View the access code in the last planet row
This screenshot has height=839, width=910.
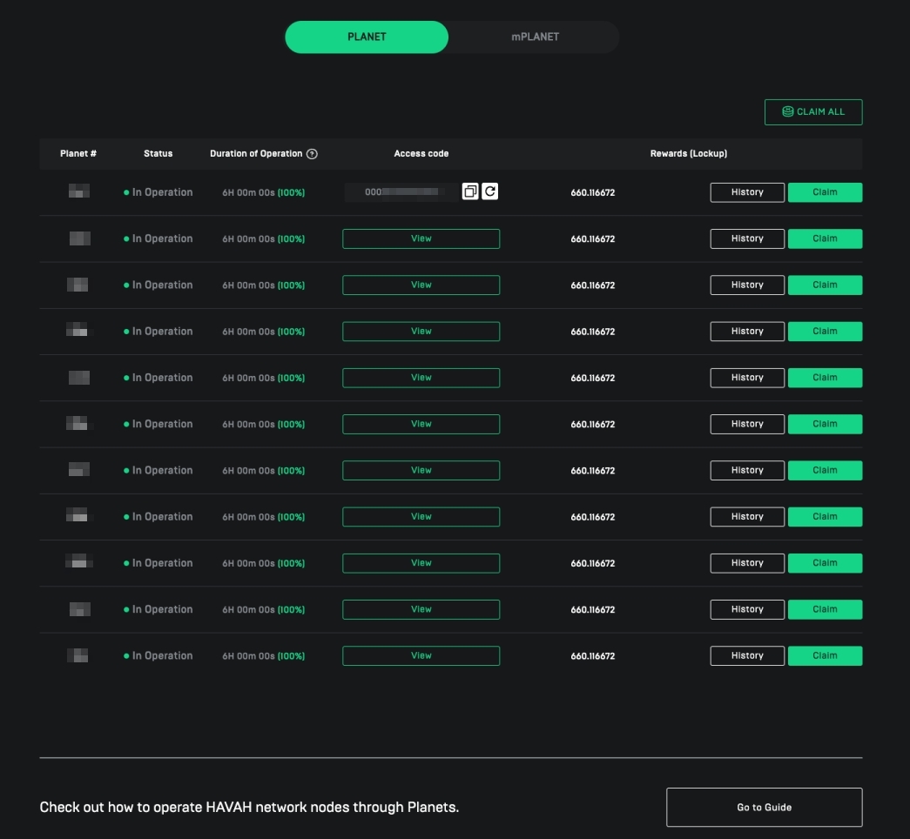421,655
